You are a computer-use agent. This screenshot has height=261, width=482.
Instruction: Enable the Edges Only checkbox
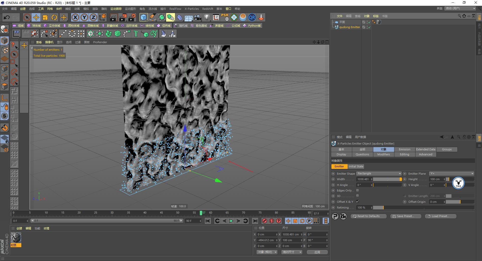[357, 190]
